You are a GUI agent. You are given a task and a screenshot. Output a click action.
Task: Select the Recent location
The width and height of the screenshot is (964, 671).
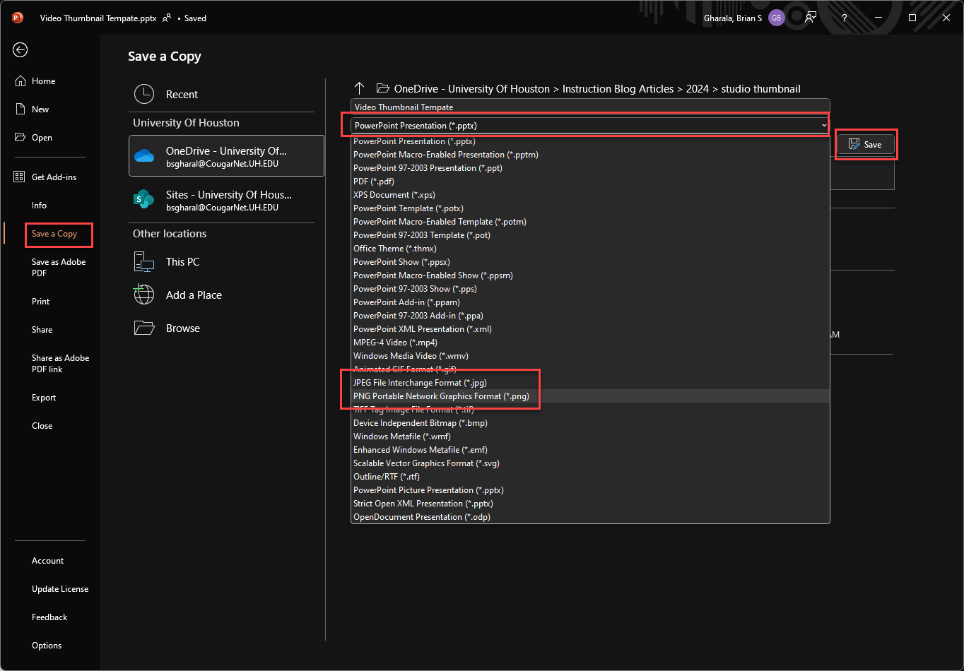226,94
